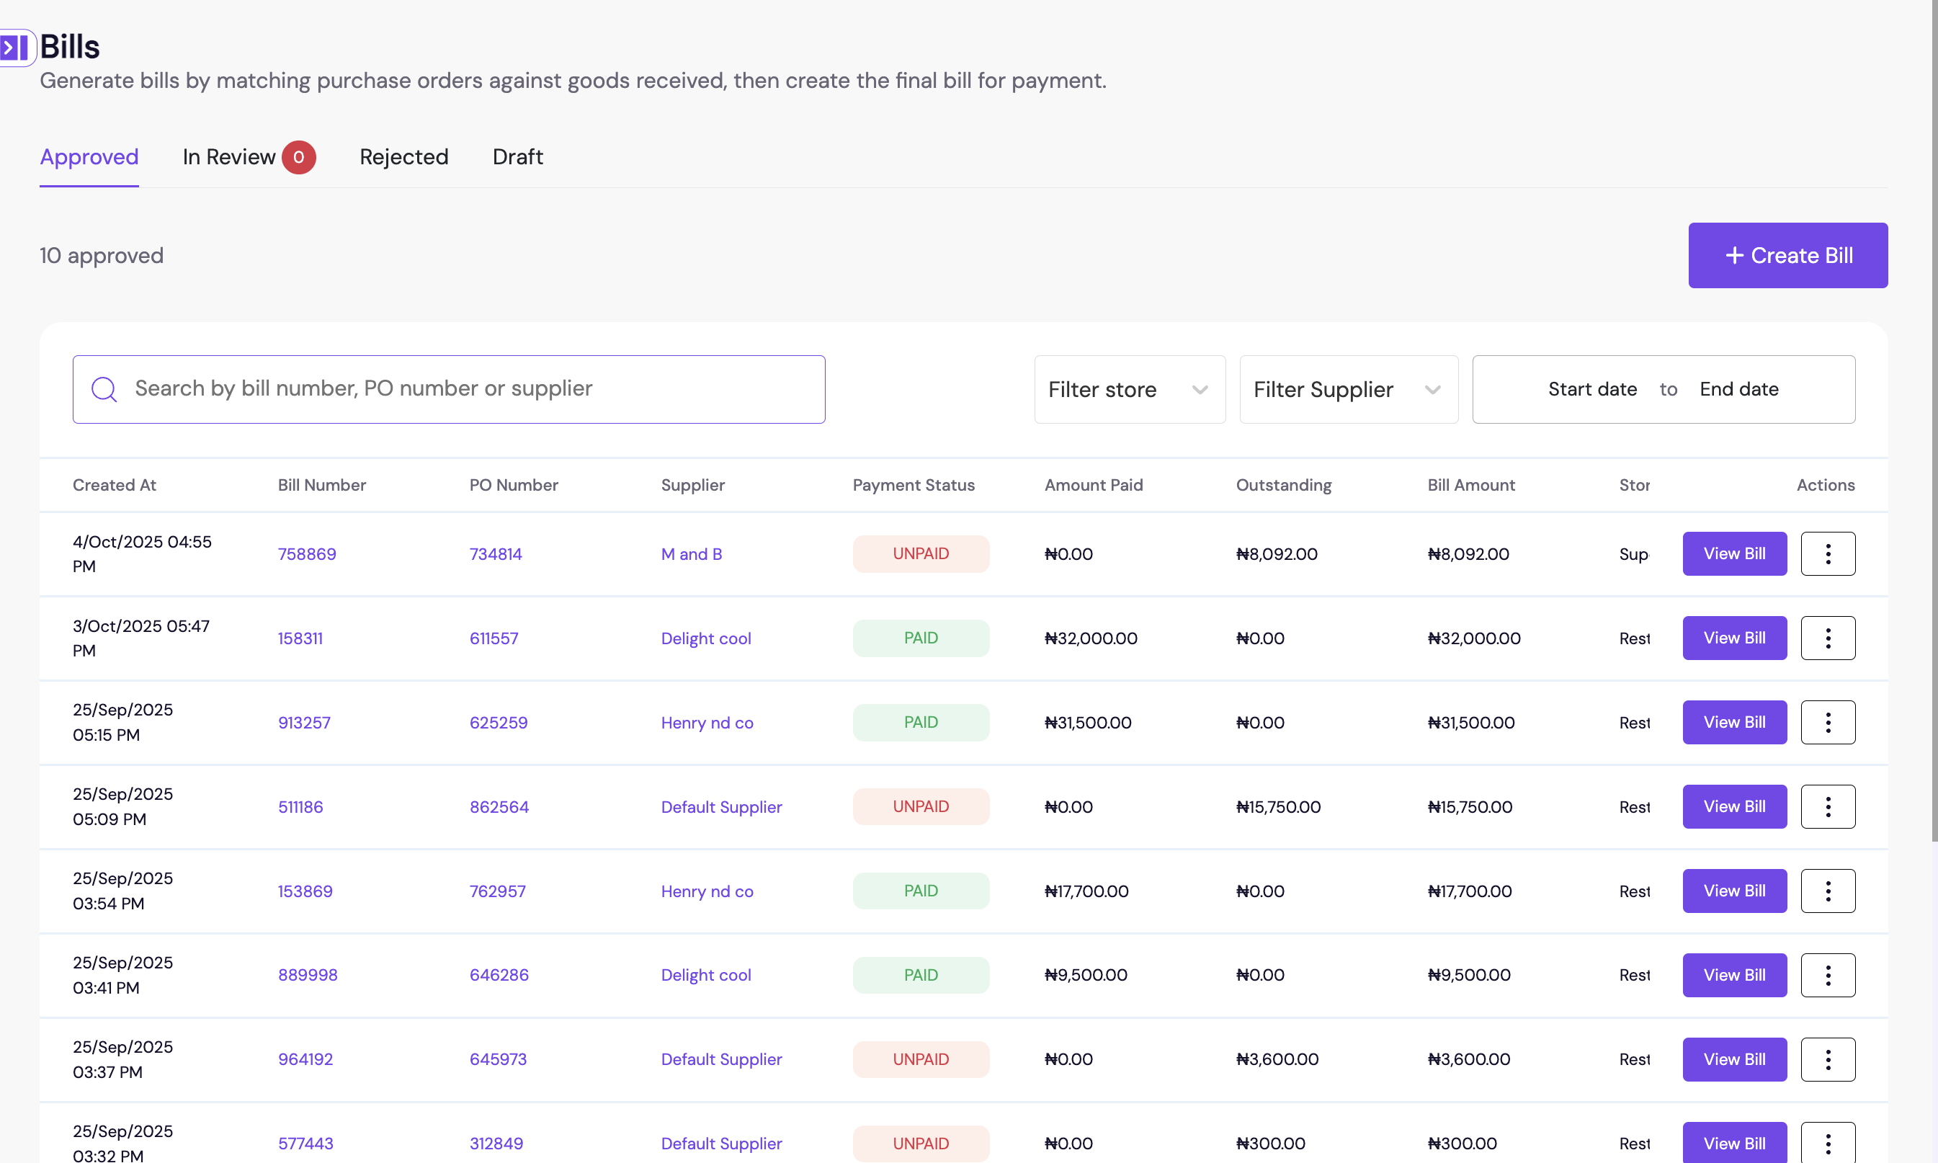Viewport: 1938px width, 1163px height.
Task: Click the search magnifier icon
Action: 104,390
